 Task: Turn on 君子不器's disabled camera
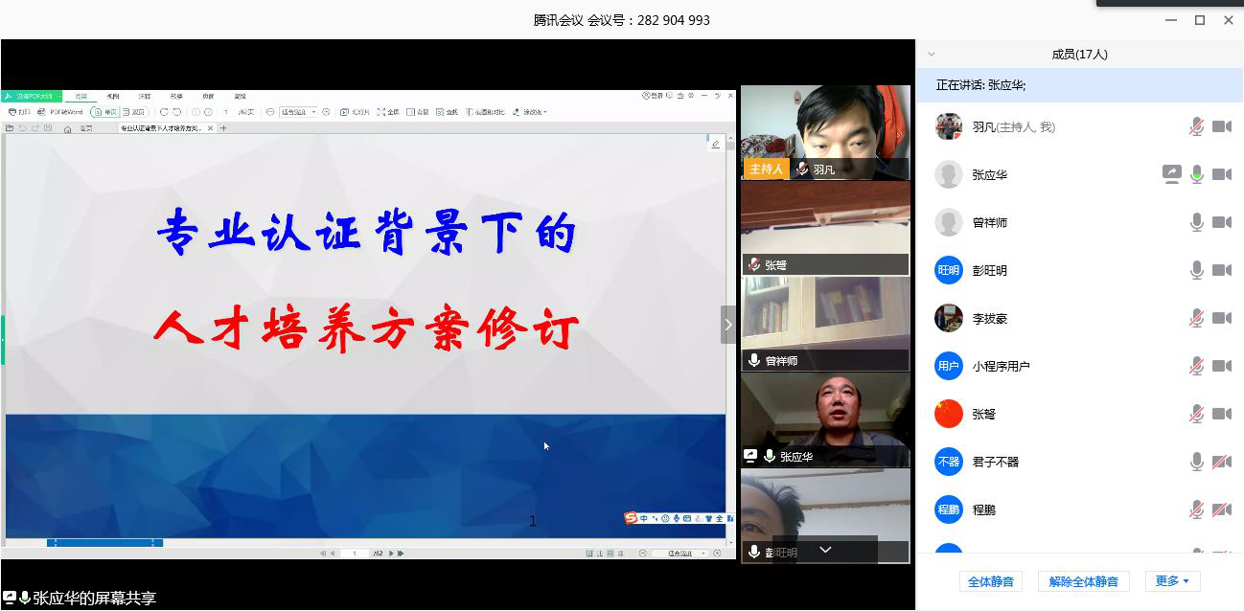click(x=1221, y=462)
